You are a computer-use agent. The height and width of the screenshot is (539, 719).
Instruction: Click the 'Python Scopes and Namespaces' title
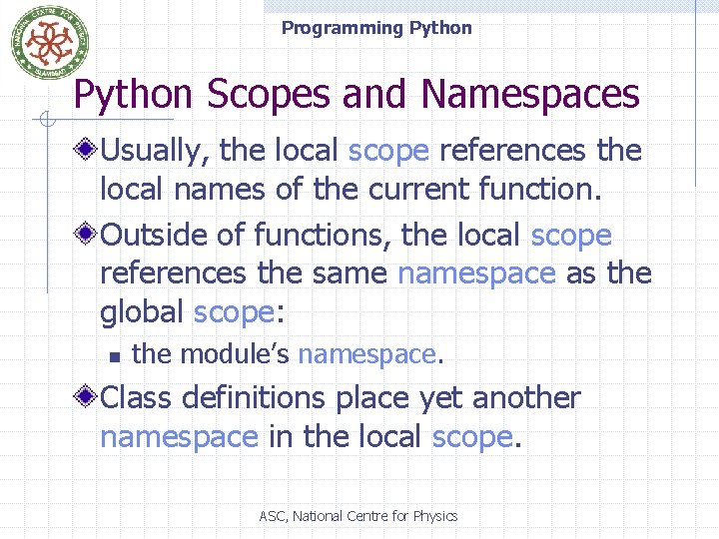357,94
